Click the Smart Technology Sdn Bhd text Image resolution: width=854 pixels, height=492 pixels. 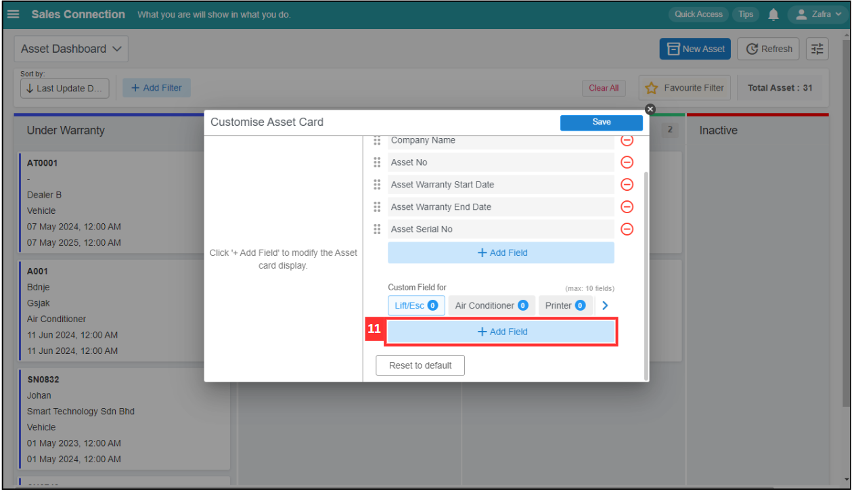pyautogui.click(x=81, y=411)
